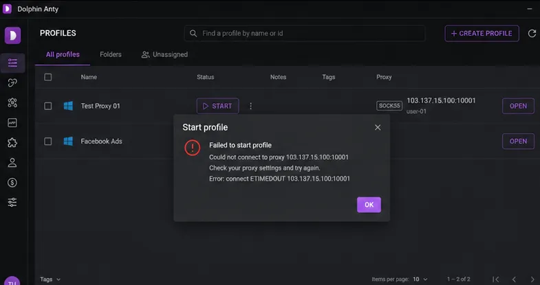
Task: Open the automation sidebar icon
Action: coord(12,103)
